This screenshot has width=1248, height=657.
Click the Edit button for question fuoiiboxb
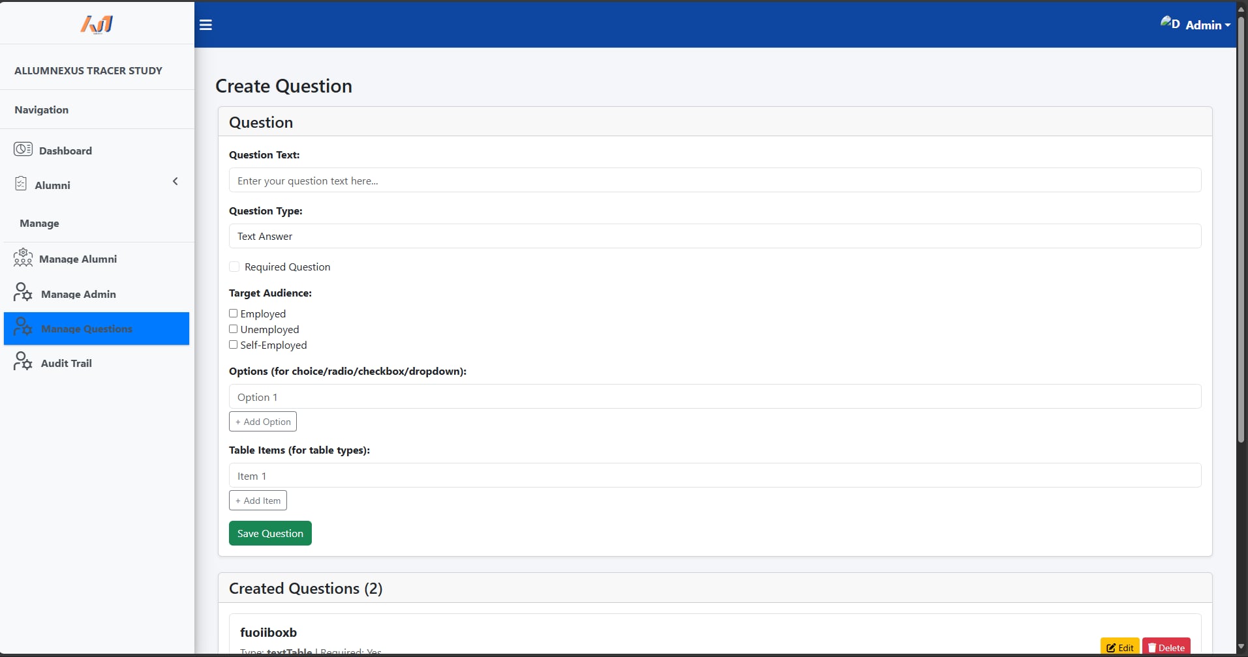click(x=1119, y=647)
